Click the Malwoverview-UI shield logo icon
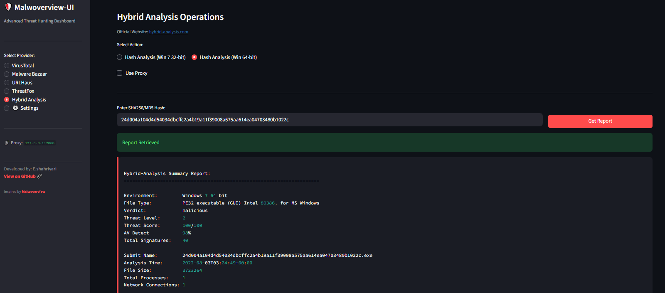 (x=8, y=7)
